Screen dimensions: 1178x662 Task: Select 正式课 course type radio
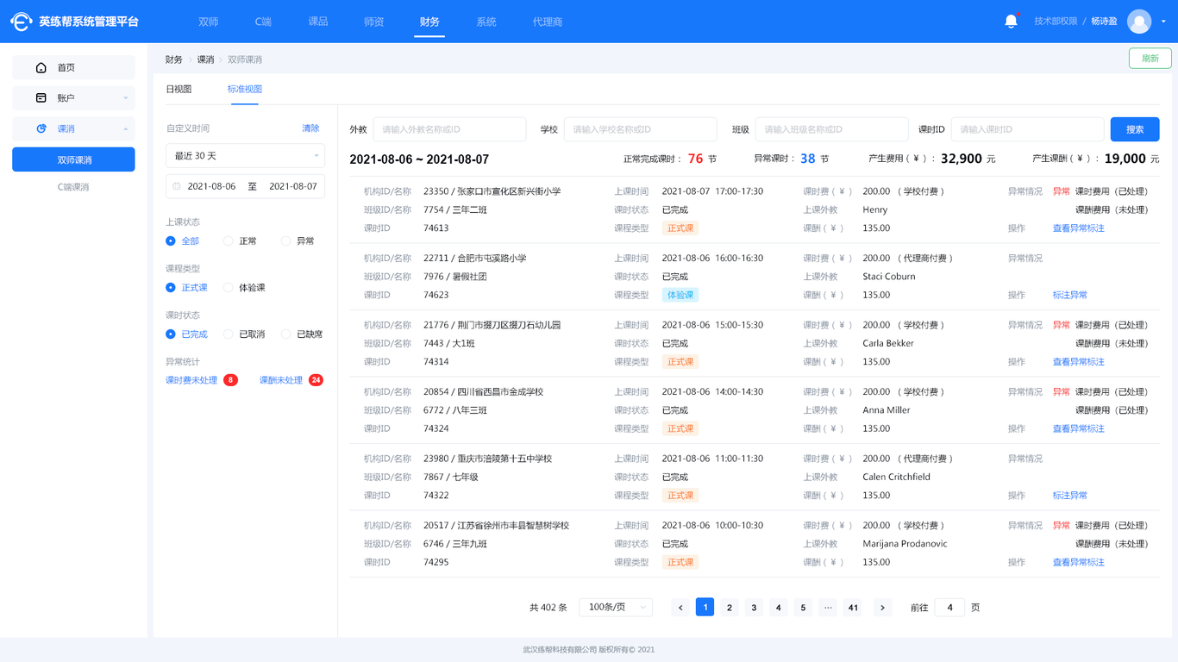171,288
